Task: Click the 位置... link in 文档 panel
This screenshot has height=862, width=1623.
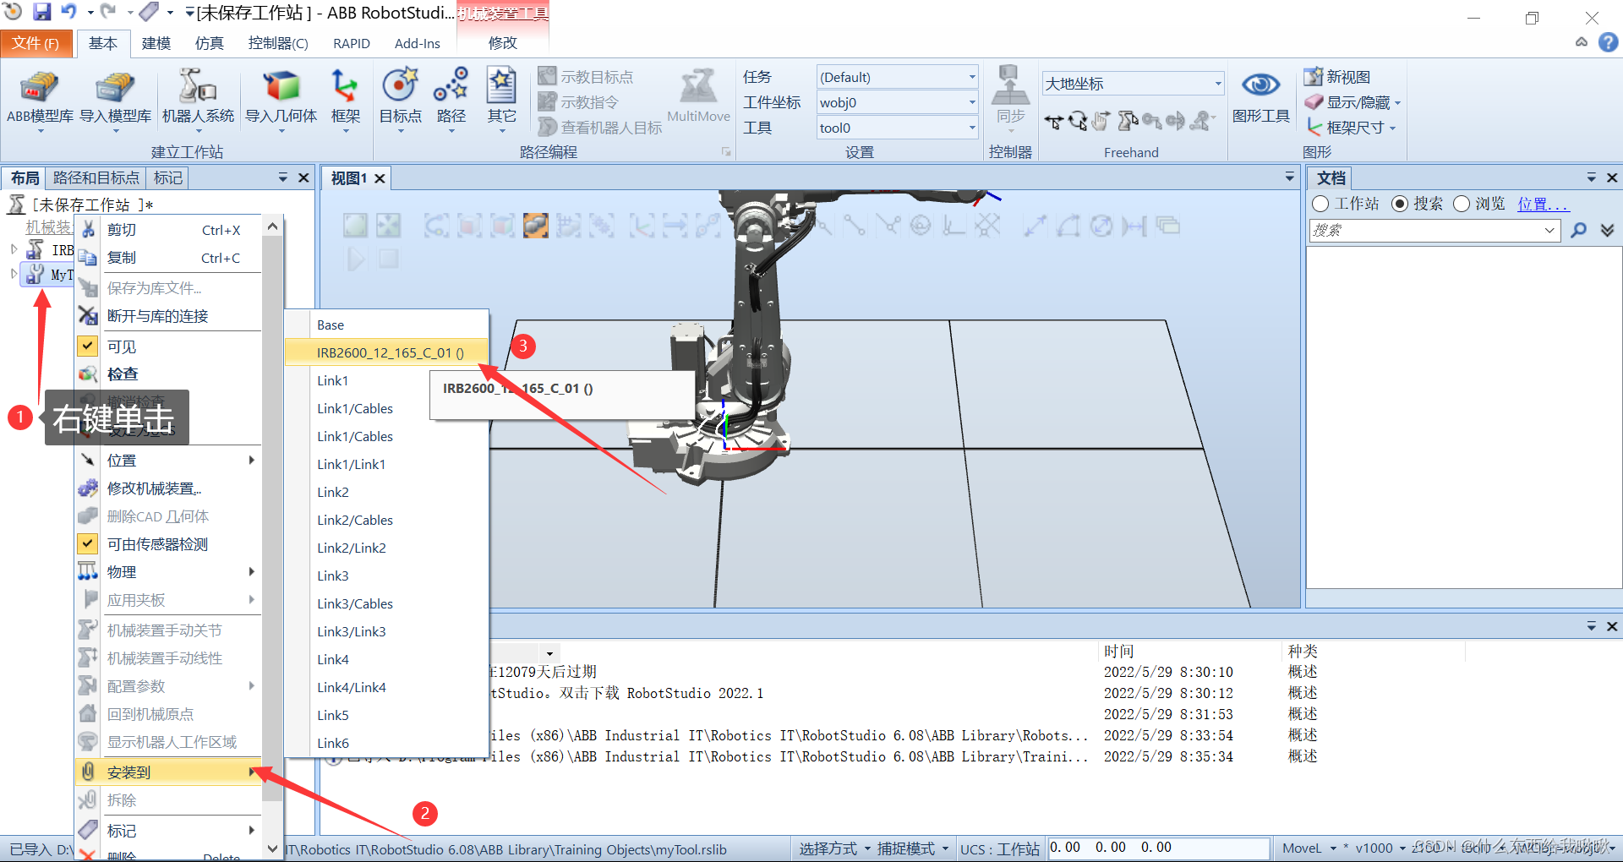Action: (1543, 204)
